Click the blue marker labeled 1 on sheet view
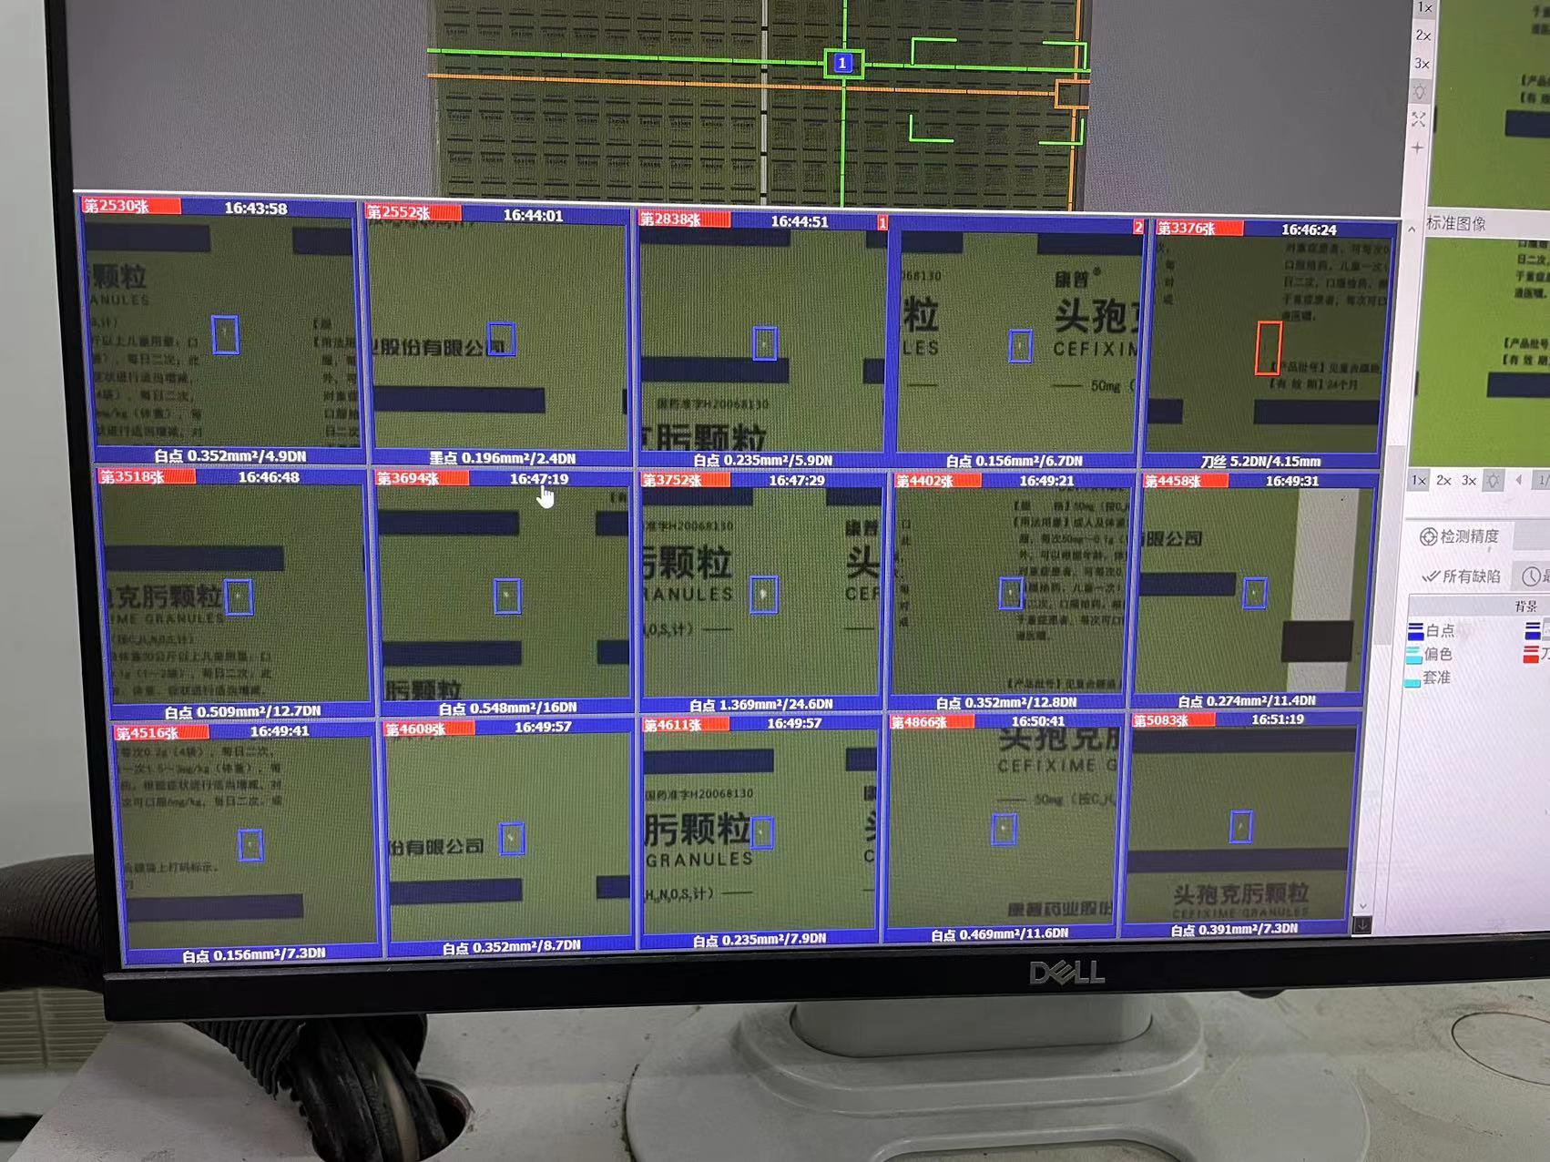1550x1162 pixels. click(x=842, y=63)
